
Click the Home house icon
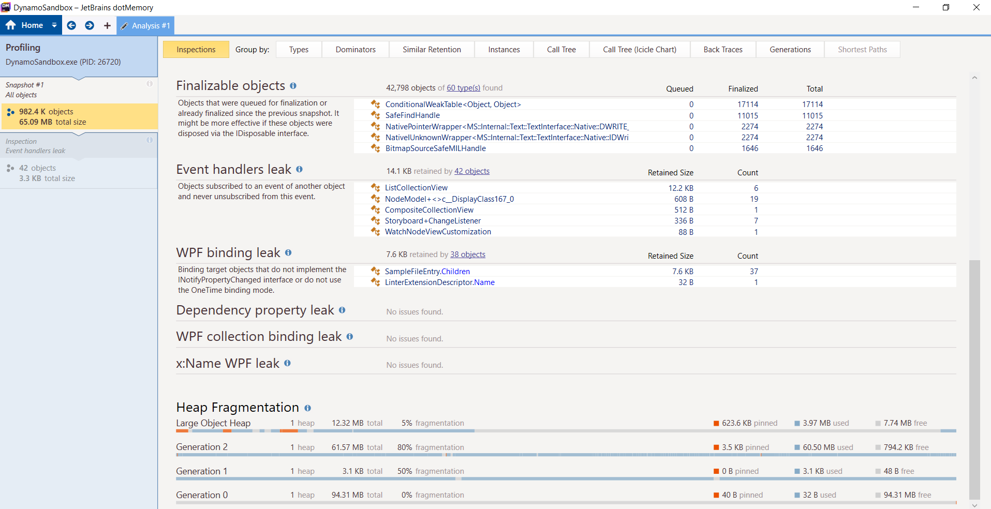11,25
